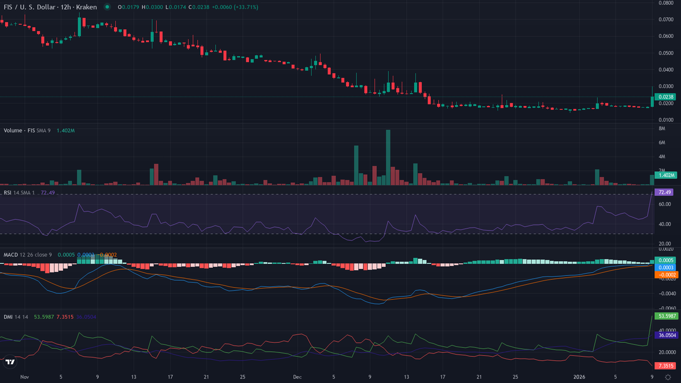
Task: Select the MACD 12 26 close 9 legend
Action: [x=28, y=255]
